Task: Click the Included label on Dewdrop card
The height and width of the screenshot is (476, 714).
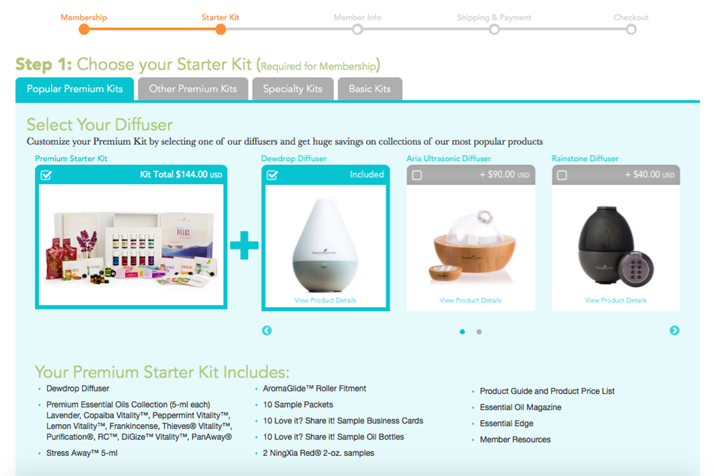Action: [367, 175]
